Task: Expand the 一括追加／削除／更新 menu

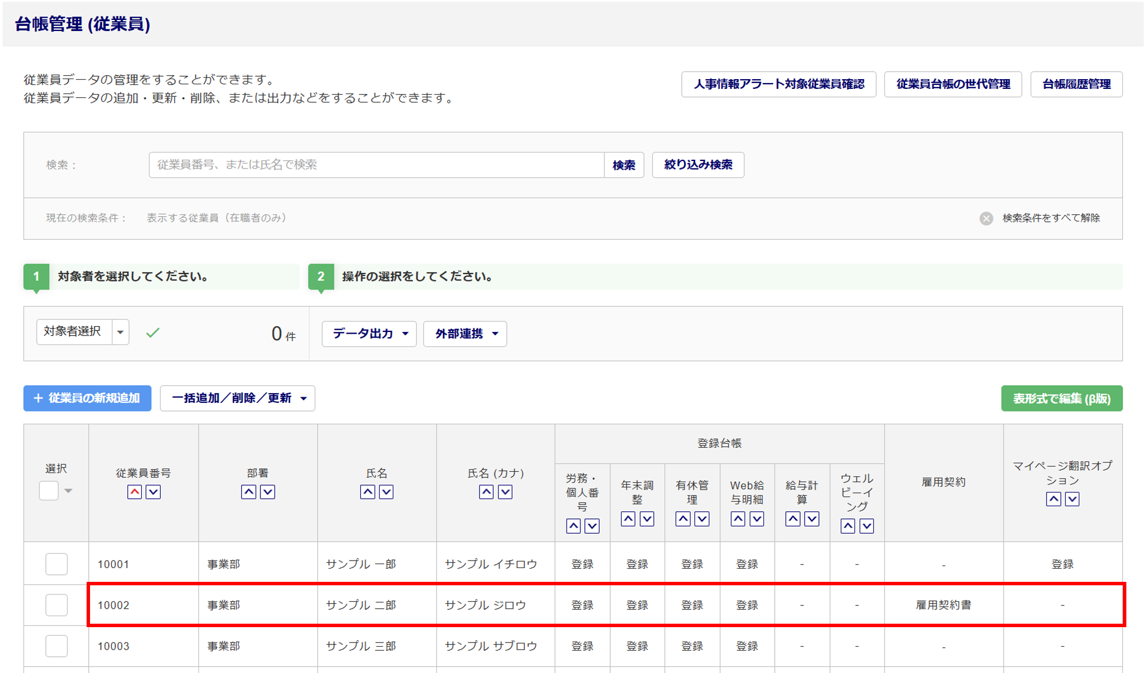Action: pos(237,398)
